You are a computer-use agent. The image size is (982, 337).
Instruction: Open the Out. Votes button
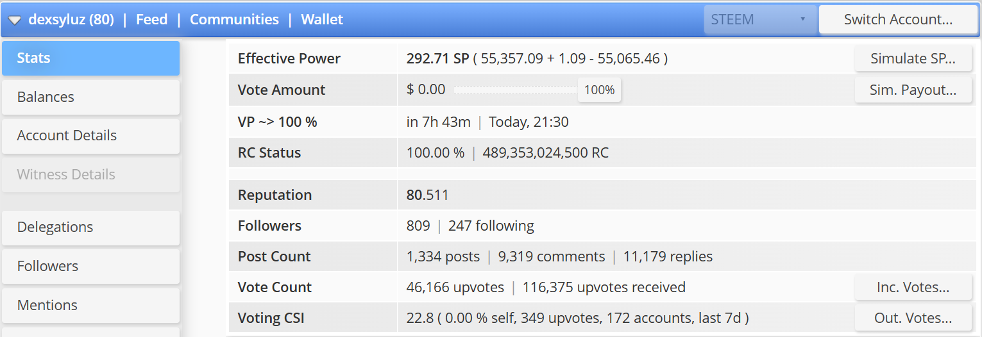913,318
